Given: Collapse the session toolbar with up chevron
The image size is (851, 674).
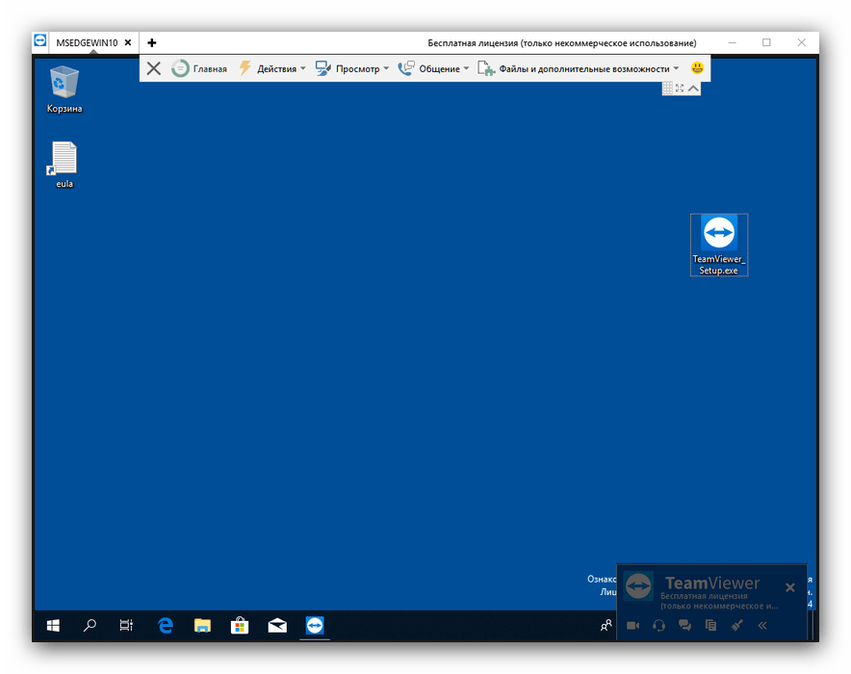Looking at the screenshot, I should [693, 89].
